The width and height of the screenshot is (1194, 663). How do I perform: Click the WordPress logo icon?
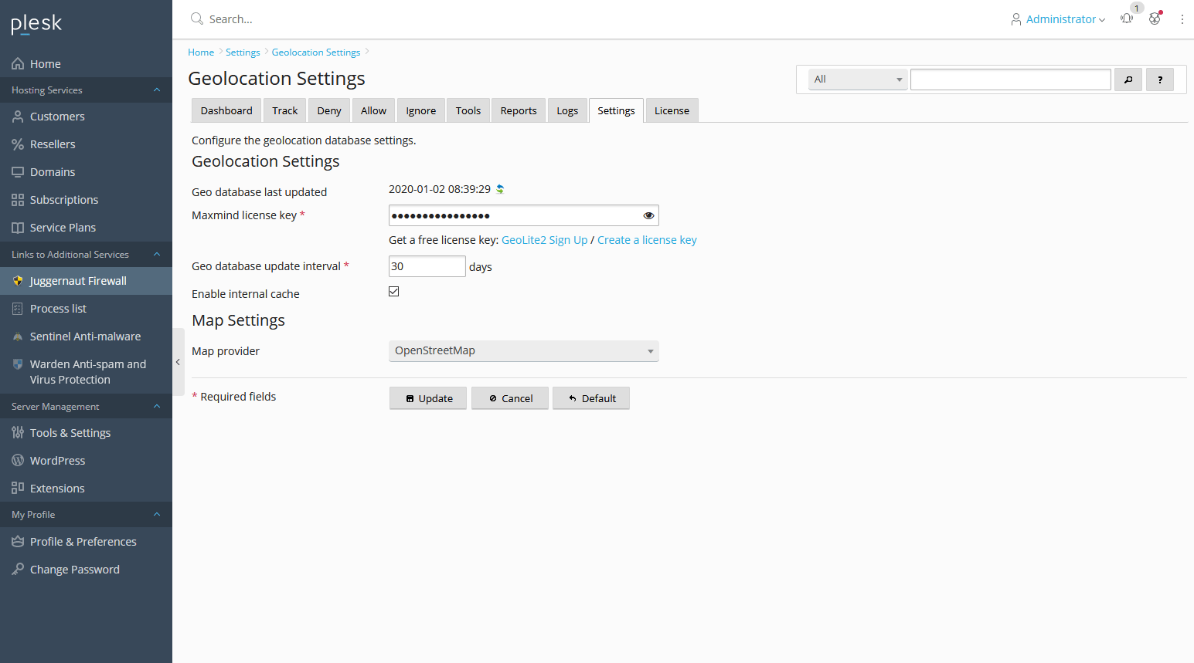pos(18,461)
